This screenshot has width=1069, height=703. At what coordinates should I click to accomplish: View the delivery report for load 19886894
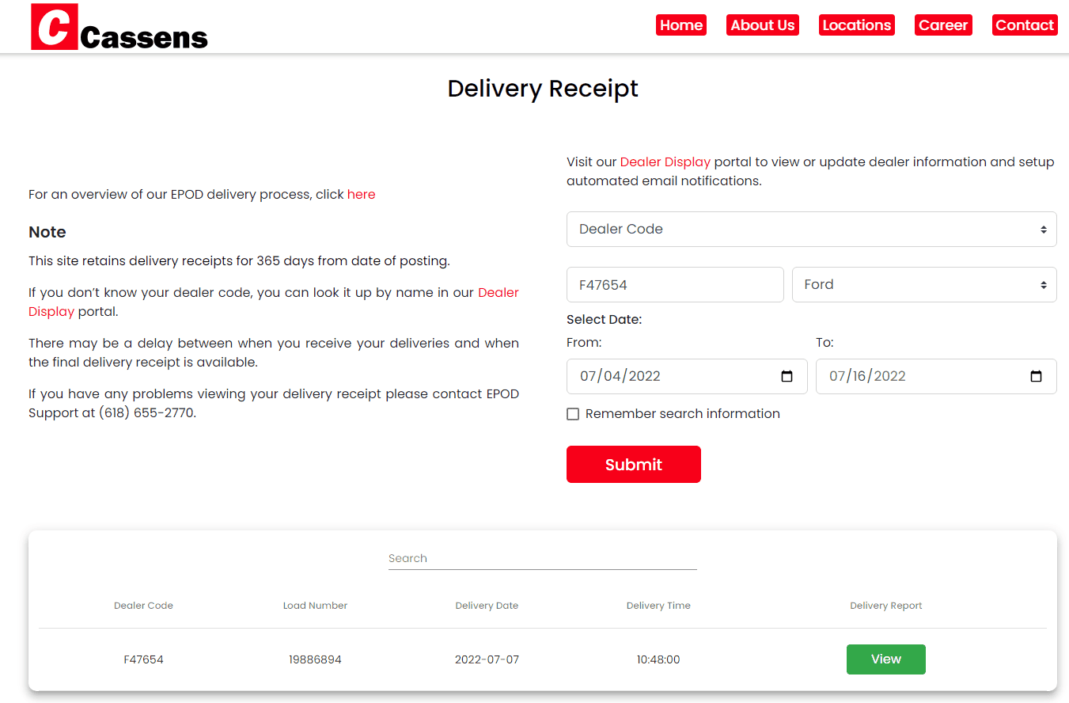[x=885, y=659]
